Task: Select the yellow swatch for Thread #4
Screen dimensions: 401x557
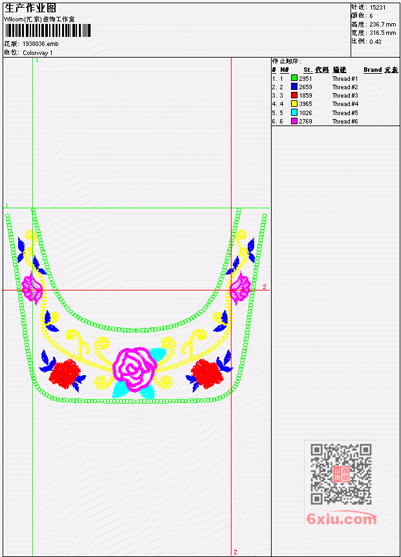Action: tap(294, 104)
